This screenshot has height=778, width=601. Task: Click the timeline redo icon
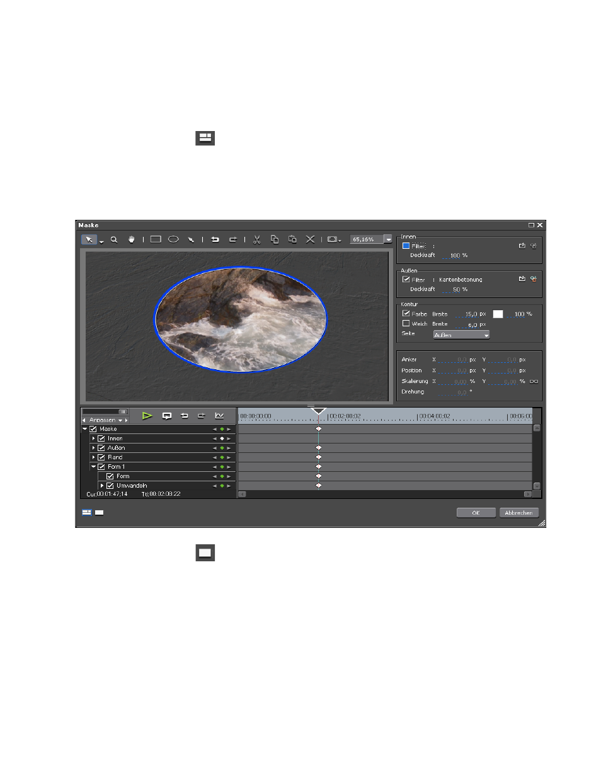[202, 416]
